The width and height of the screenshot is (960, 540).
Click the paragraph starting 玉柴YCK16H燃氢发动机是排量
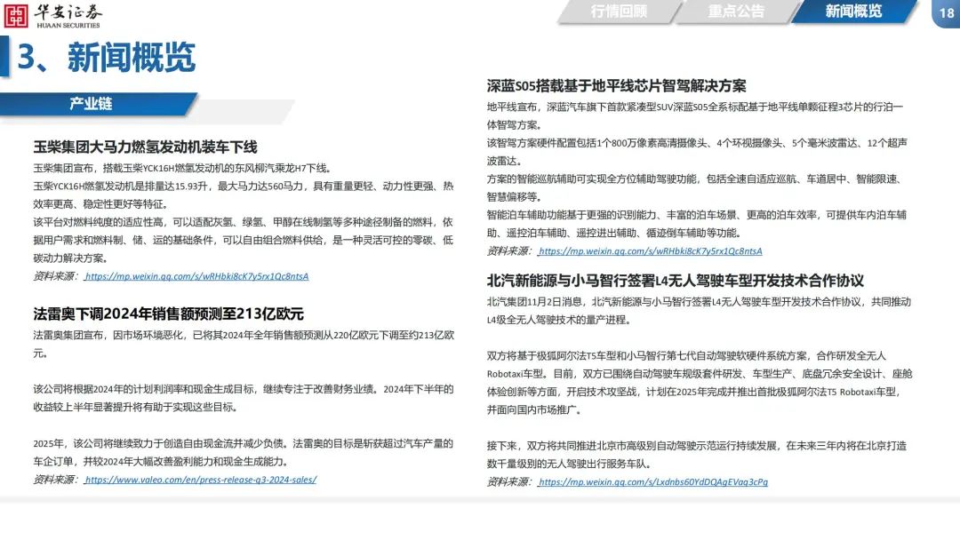click(x=243, y=195)
